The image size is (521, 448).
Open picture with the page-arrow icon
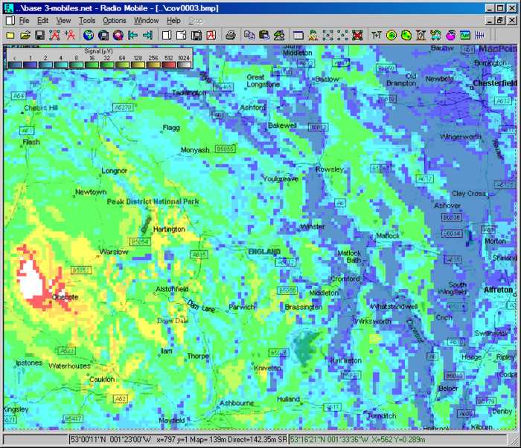pos(181,35)
